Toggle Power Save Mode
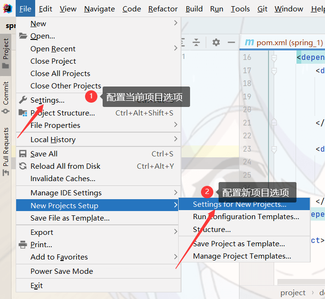 coord(98,271)
